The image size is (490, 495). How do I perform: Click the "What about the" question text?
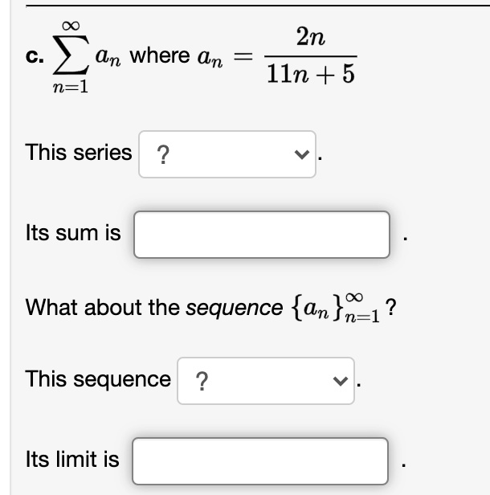102,307
